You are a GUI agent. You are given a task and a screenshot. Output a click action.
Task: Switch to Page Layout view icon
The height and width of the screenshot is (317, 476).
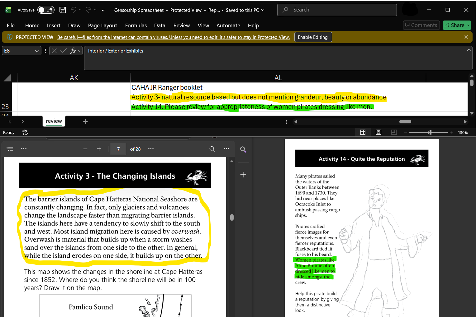pyautogui.click(x=378, y=132)
